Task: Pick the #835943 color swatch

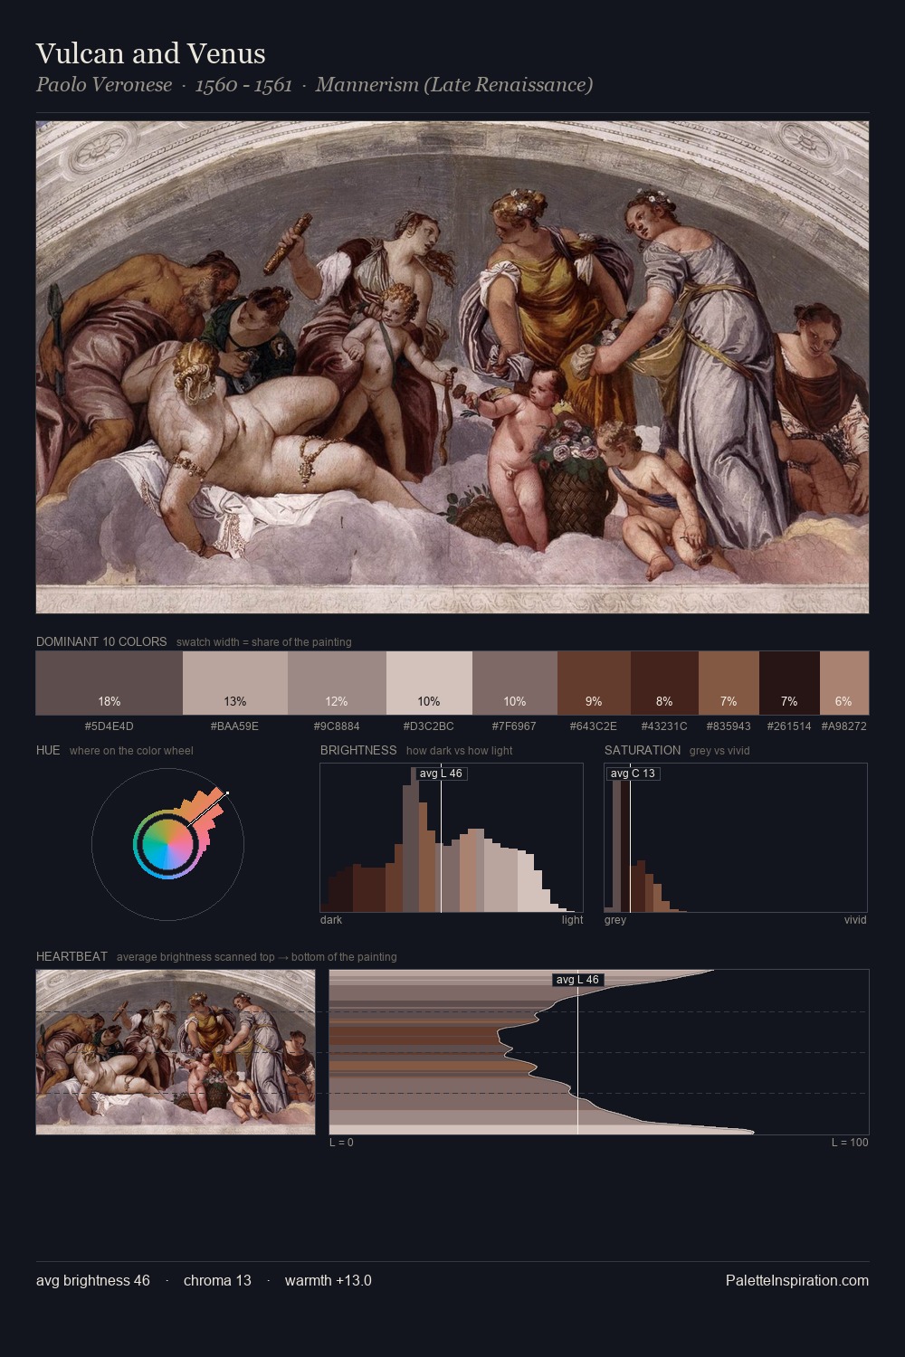Action: [x=729, y=683]
